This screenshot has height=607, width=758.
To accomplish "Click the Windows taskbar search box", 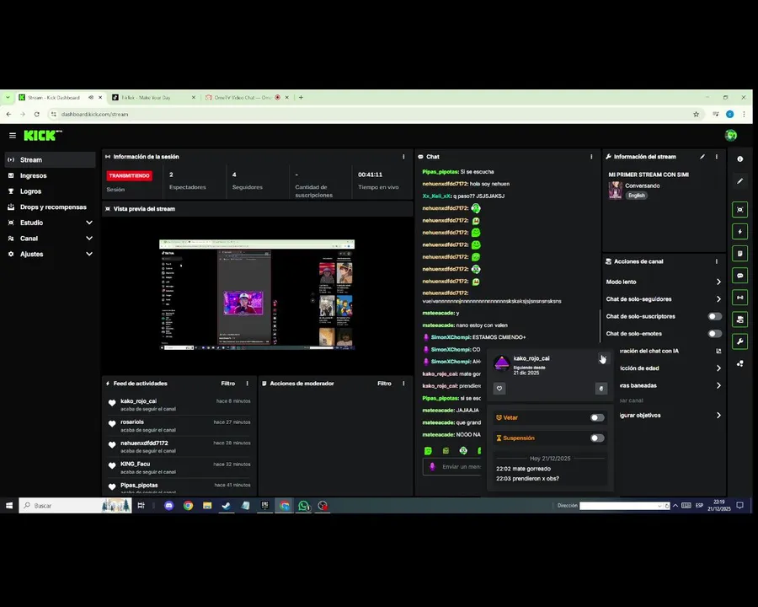I will 75,506.
